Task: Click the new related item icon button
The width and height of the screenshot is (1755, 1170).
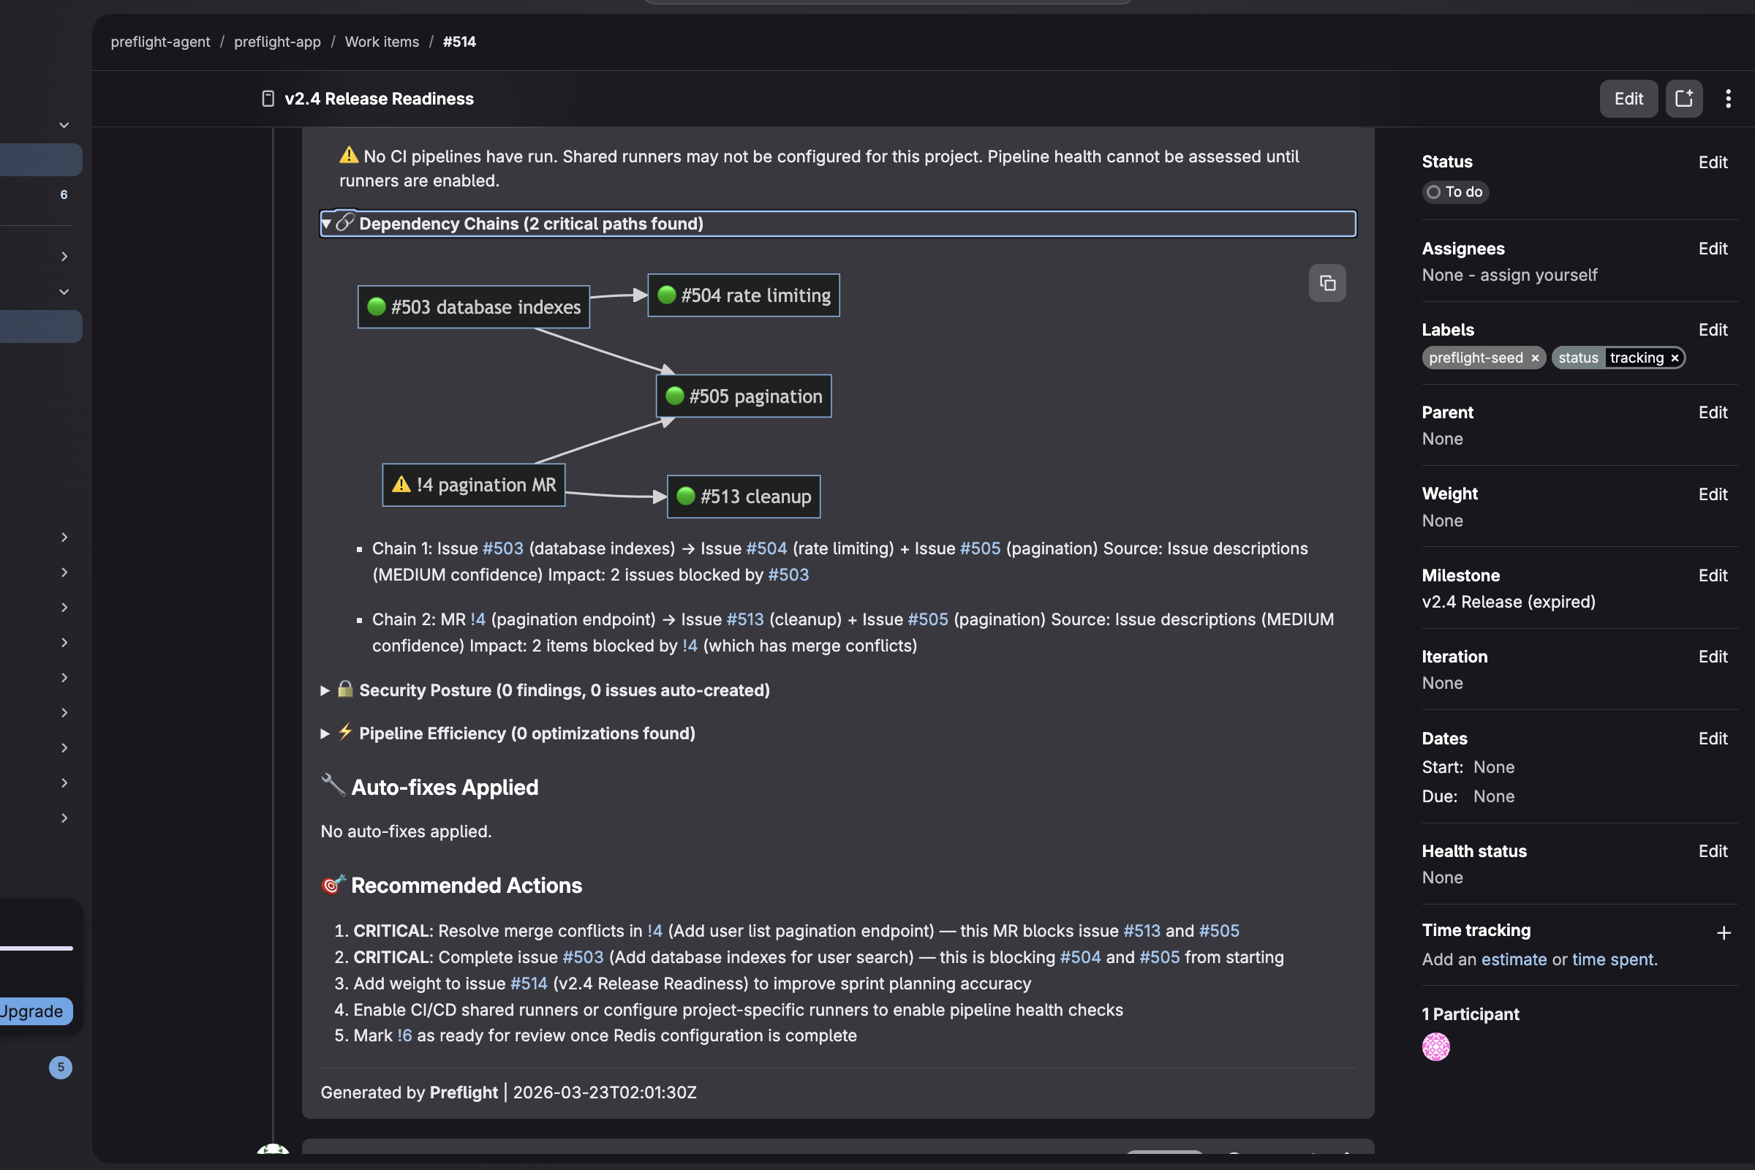Action: click(x=1683, y=99)
